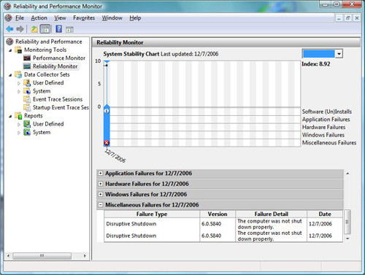Click the title bar application icon
The image size is (365, 275).
(7, 6)
